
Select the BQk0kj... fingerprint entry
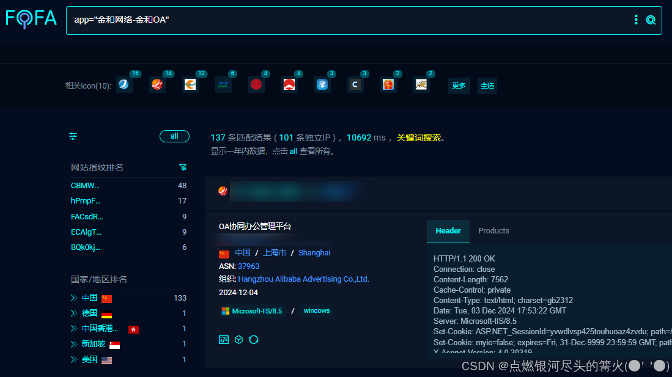click(x=86, y=247)
